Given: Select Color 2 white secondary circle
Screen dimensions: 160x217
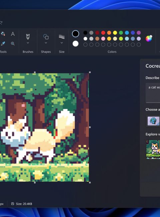Looking at the screenshot, I should 75,44.
